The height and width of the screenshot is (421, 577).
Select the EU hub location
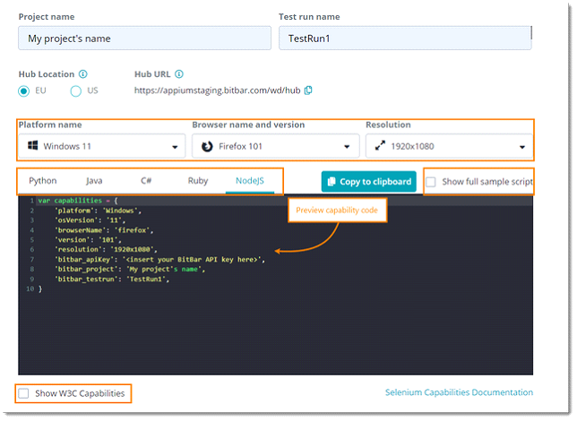pos(24,90)
